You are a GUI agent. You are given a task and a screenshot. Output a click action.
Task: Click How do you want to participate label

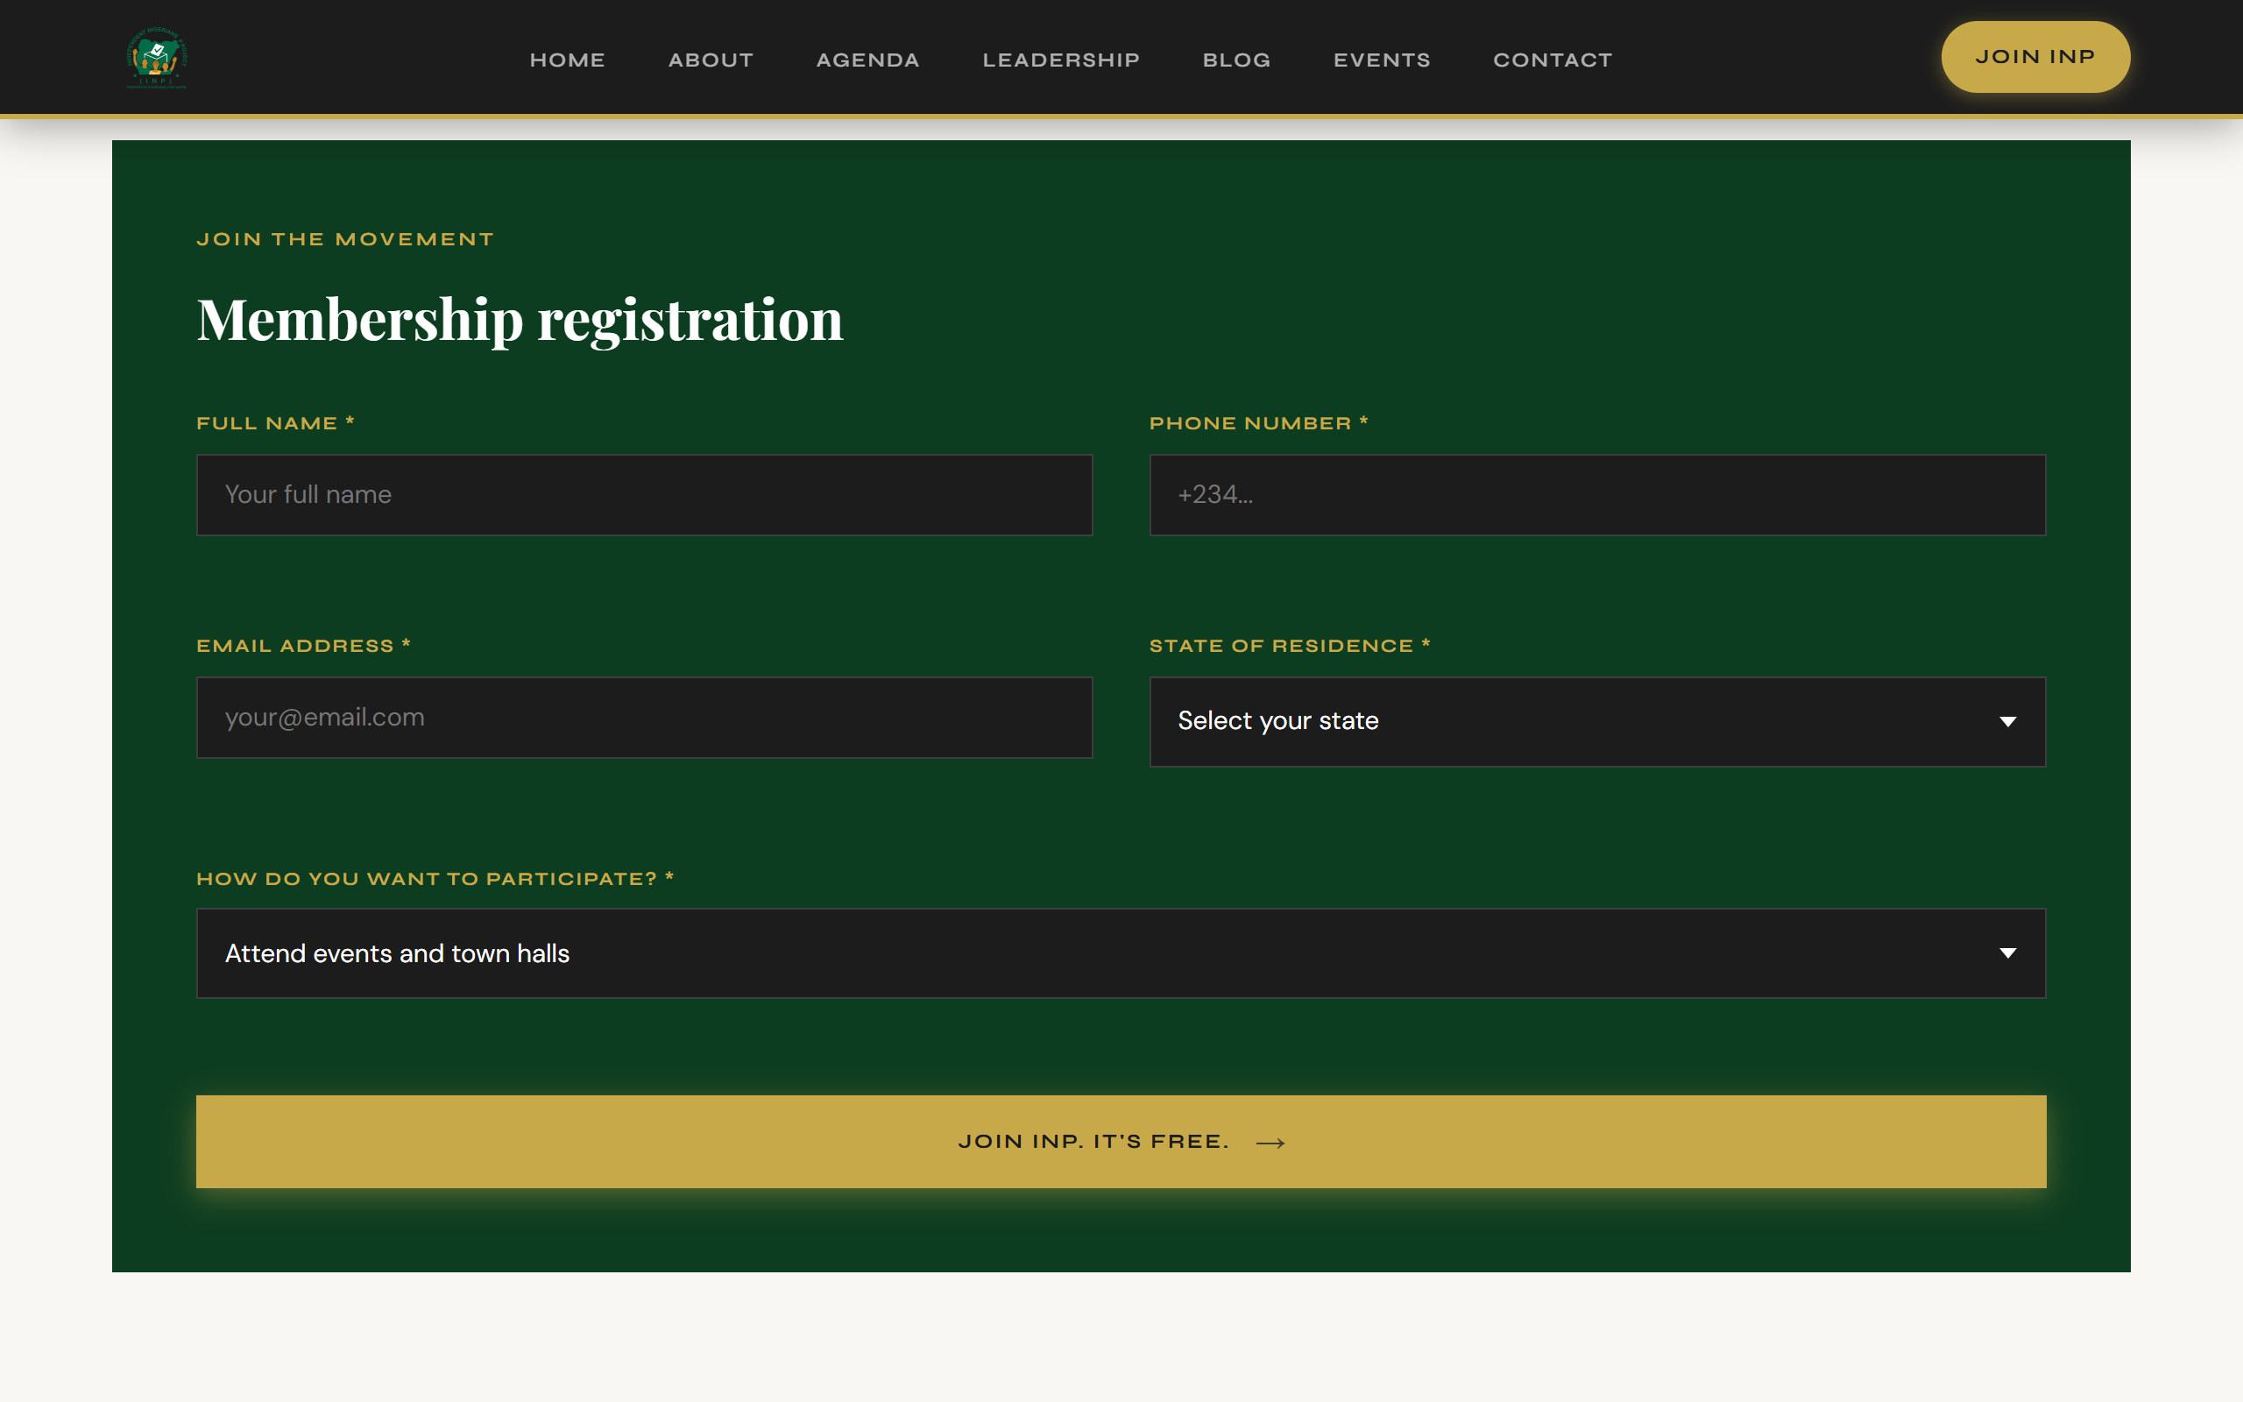tap(435, 878)
